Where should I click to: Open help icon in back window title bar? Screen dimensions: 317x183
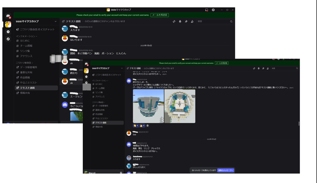213,10
